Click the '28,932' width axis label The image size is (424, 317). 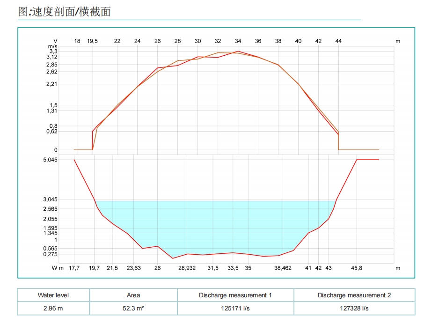(187, 268)
